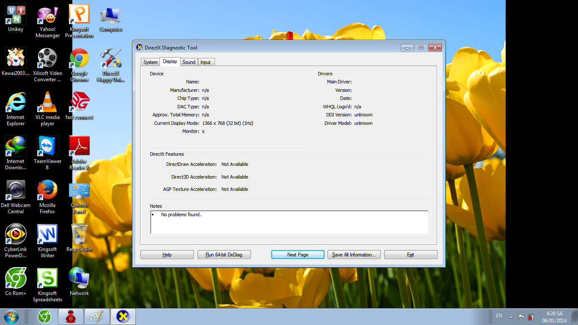Viewport: 578px width, 325px height.
Task: Click the 1366 x 768 display mode value
Action: pyautogui.click(x=228, y=123)
